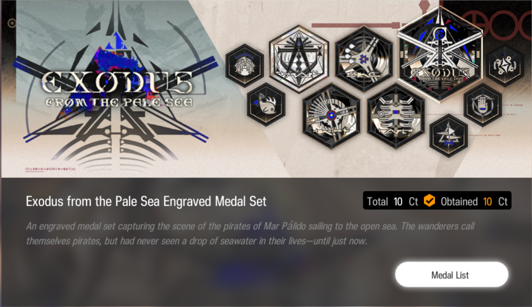This screenshot has height=307, width=532.
Task: Select the origami figure with bow medal
Action: (449, 136)
